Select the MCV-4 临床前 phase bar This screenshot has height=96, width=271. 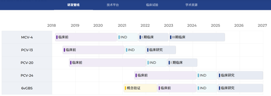[86, 37]
